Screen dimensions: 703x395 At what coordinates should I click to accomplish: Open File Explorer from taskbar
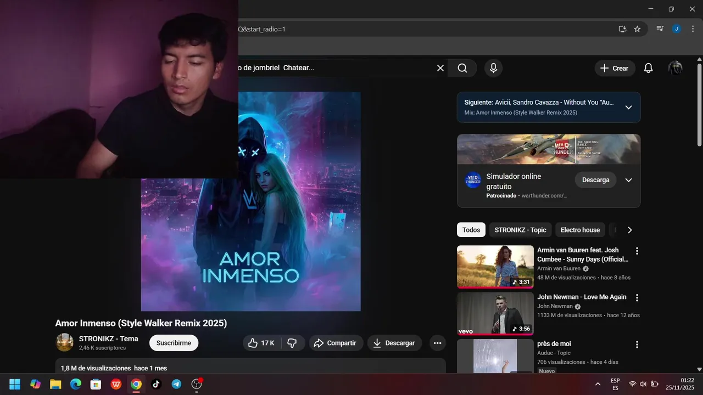click(x=55, y=384)
